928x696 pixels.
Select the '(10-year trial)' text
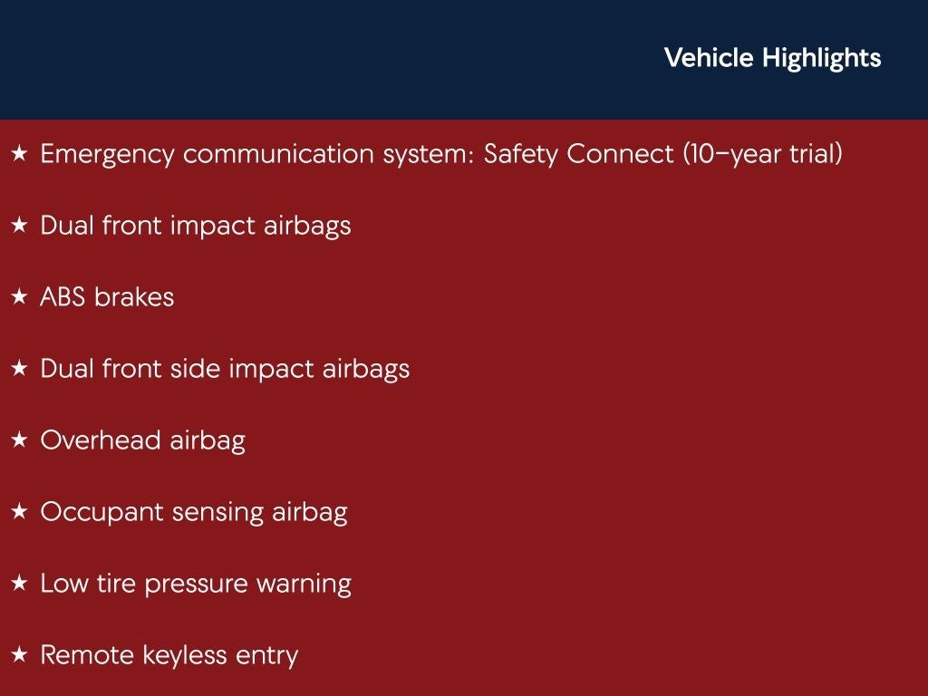[x=762, y=154]
